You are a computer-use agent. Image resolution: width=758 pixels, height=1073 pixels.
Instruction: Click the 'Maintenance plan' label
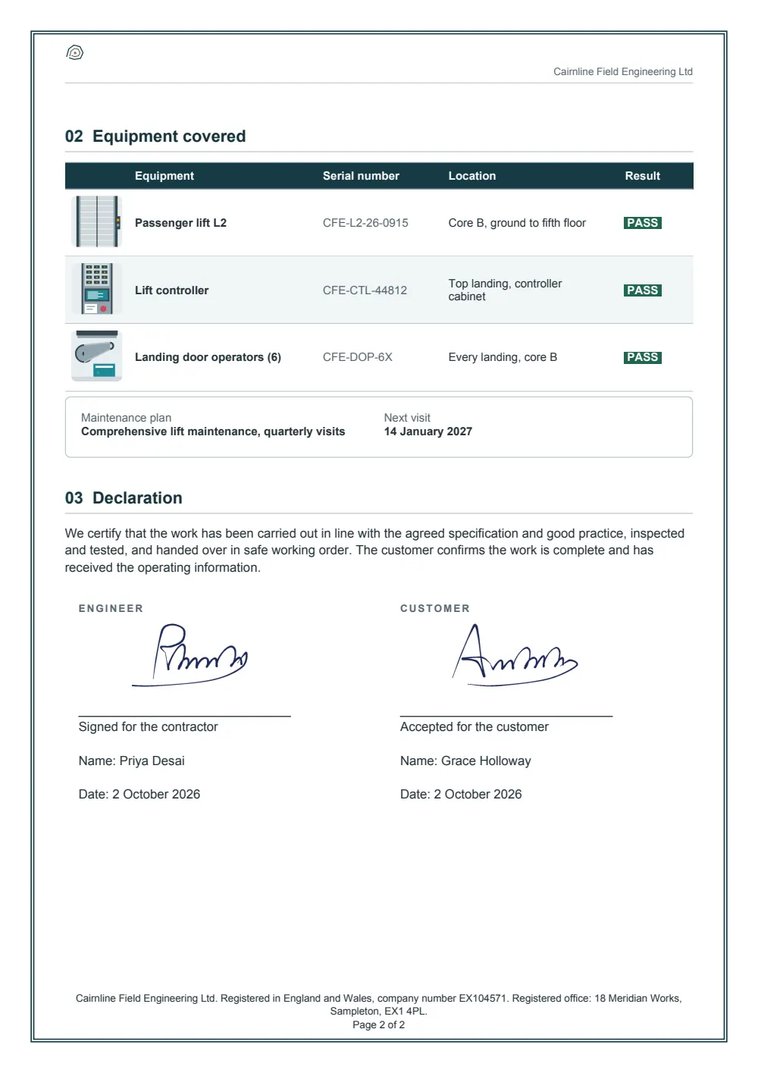(126, 418)
